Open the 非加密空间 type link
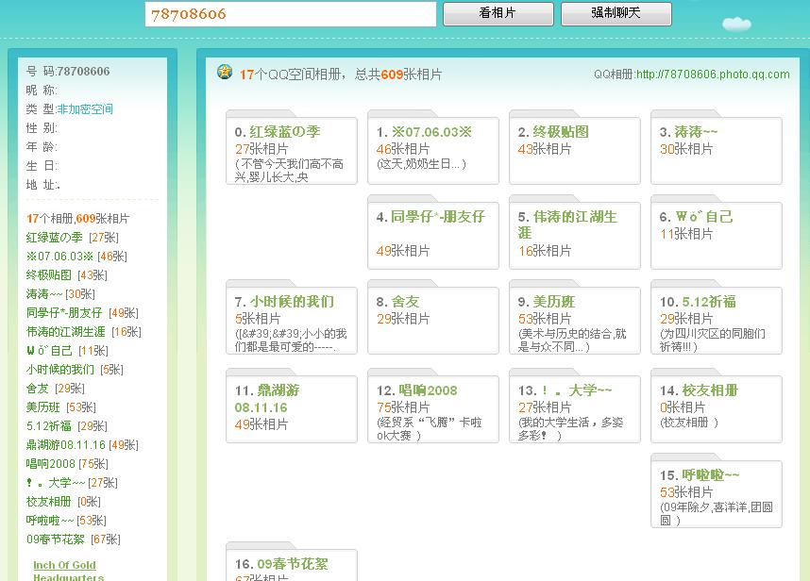The image size is (810, 581). tap(85, 109)
